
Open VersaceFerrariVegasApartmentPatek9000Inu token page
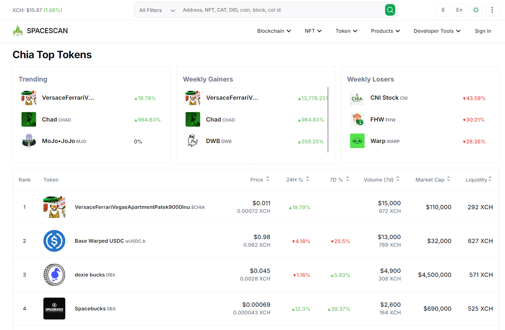pos(140,207)
